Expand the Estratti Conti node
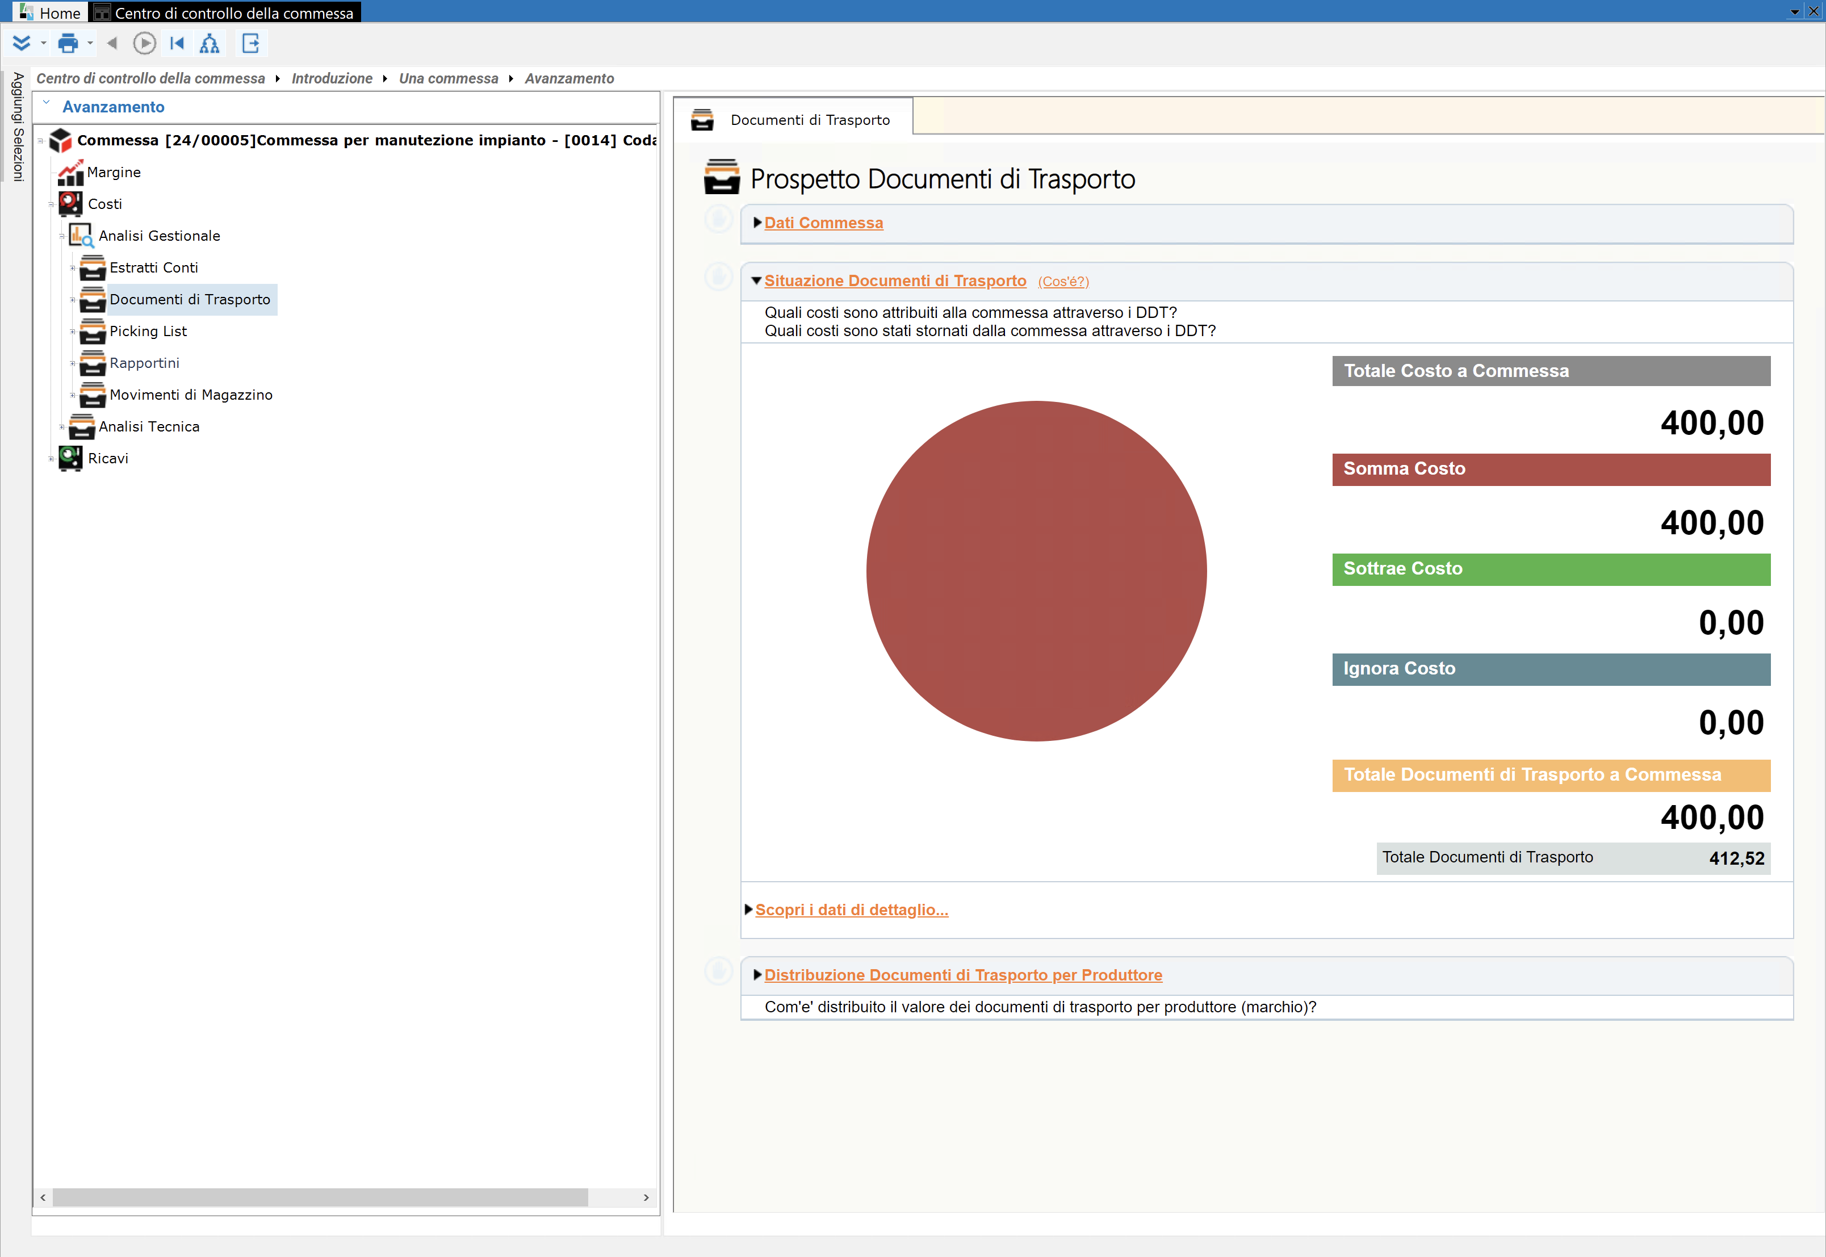The width and height of the screenshot is (1826, 1257). coord(73,268)
